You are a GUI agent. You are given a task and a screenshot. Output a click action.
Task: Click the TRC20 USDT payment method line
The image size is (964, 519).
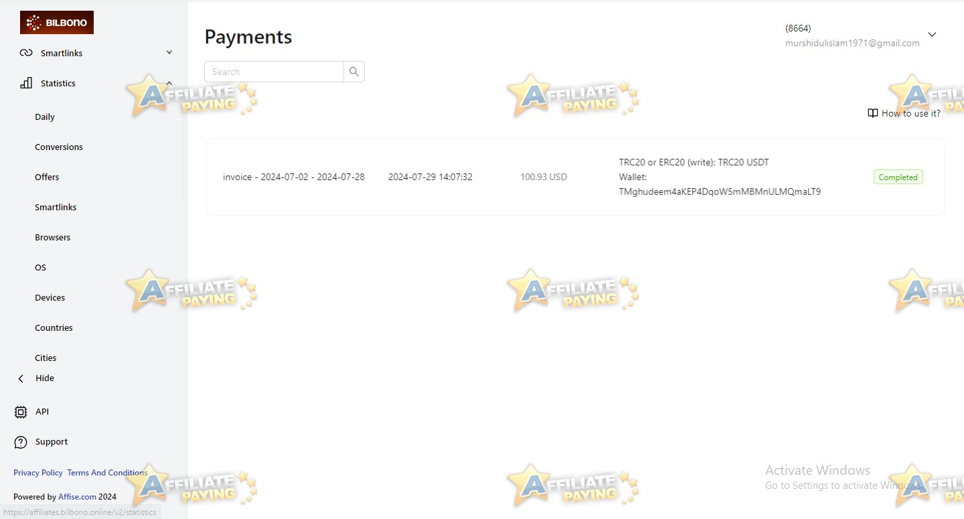(694, 162)
